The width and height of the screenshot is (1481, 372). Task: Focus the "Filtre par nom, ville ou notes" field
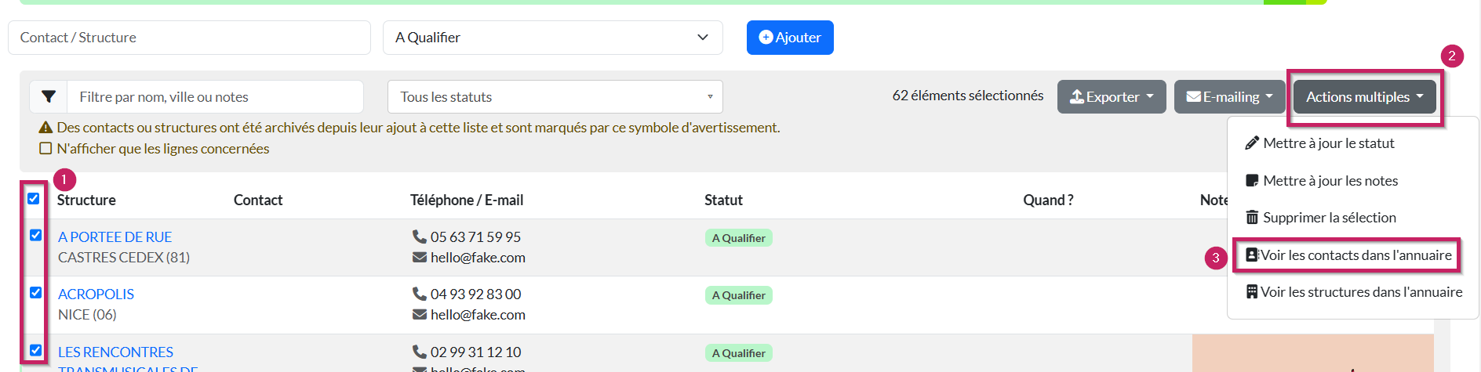216,97
